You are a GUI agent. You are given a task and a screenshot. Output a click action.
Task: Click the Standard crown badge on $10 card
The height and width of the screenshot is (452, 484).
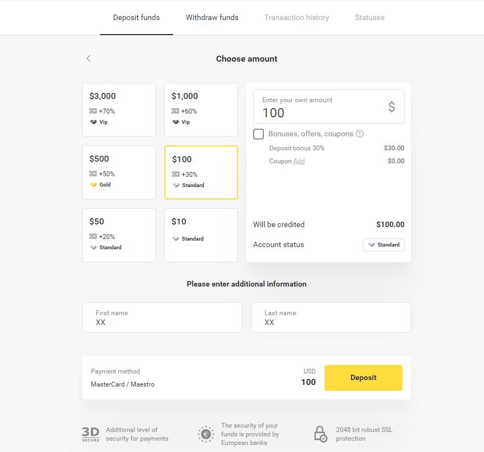click(x=175, y=238)
